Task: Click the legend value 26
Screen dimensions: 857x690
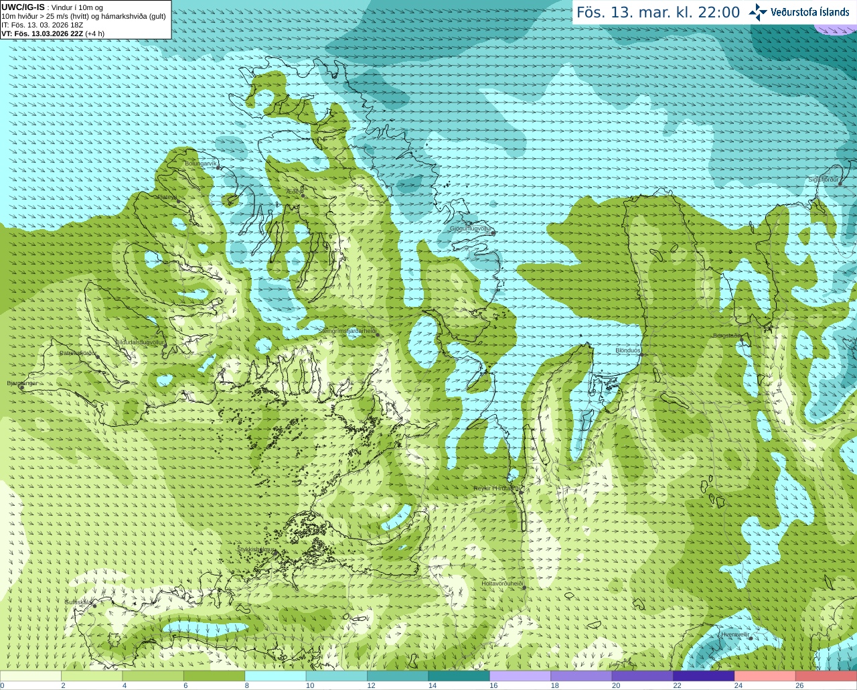Action: [799, 685]
